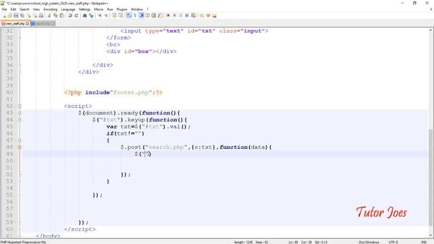
Task: Open Find with the binoculars icon
Action: (x=85, y=16)
